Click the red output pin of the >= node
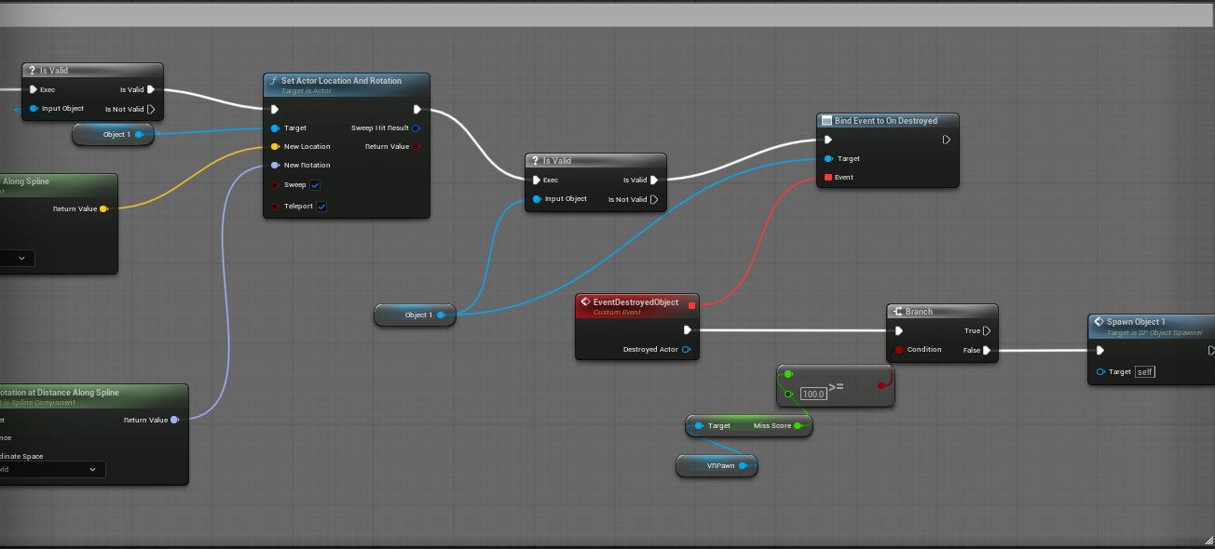Viewport: 1215px width, 549px height. coord(881,384)
